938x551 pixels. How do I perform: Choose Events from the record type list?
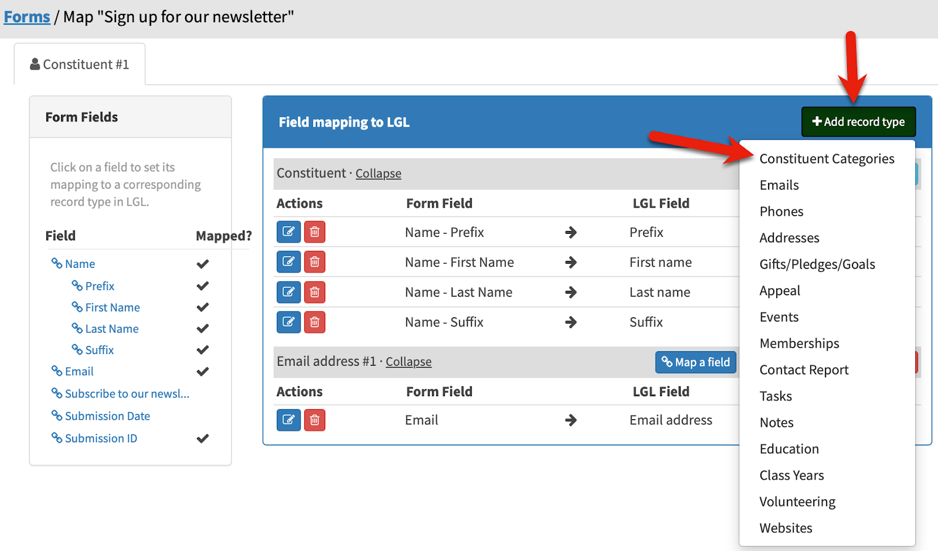coord(779,317)
